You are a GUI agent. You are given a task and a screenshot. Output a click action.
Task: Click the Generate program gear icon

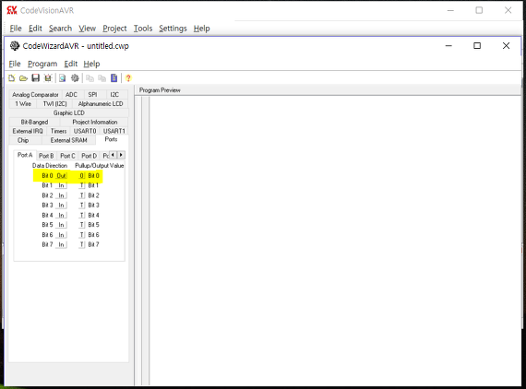(x=75, y=78)
